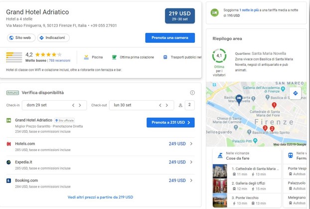Click the Booking.com logo icon

click(x=8, y=181)
